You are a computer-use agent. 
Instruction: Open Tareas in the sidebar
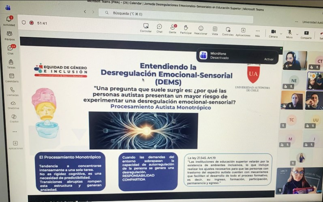(11, 64)
